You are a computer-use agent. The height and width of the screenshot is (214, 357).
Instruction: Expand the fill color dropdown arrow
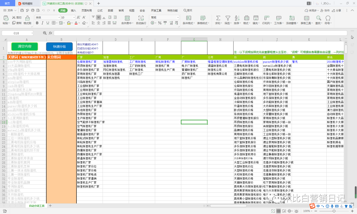72,23
